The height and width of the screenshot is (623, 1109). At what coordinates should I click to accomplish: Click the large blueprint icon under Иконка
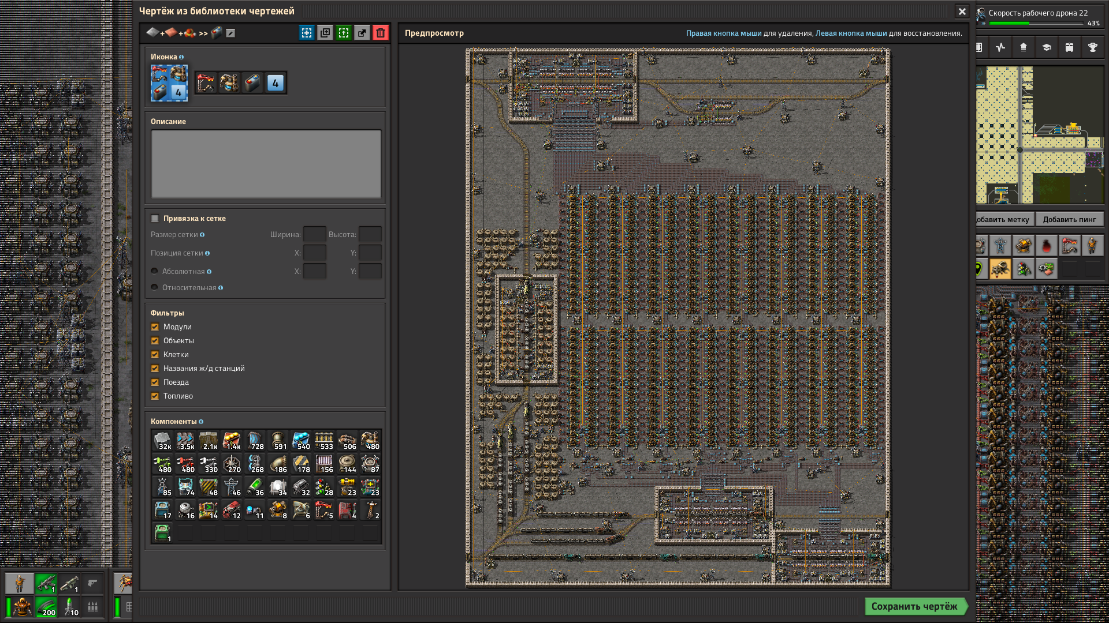coord(169,83)
